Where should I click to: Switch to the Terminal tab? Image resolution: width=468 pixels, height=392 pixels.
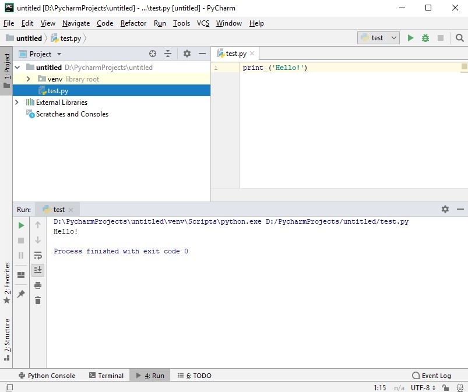pyautogui.click(x=106, y=376)
